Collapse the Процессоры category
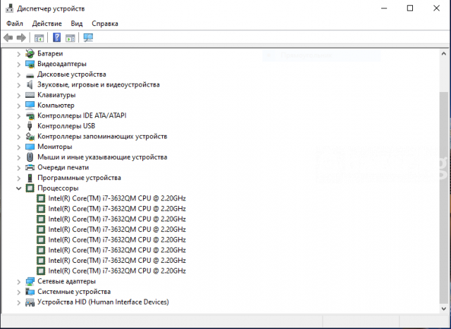The width and height of the screenshot is (451, 329). pyautogui.click(x=19, y=188)
